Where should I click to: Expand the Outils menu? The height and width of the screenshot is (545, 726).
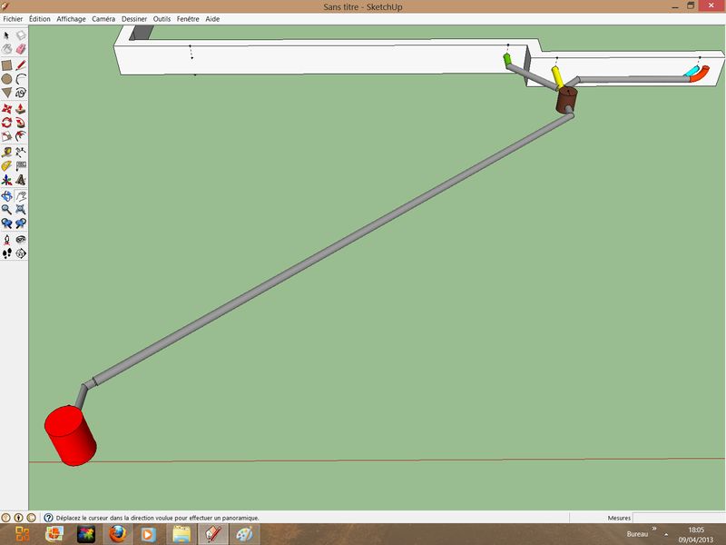point(162,18)
